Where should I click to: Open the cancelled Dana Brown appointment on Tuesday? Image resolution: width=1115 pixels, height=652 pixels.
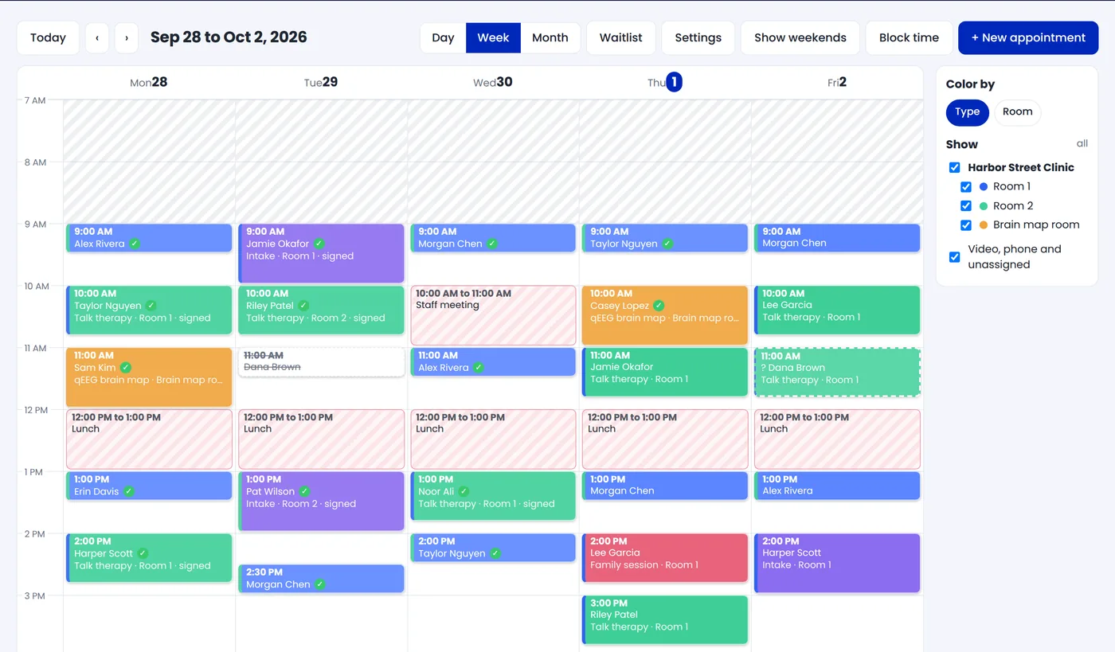[321, 361]
